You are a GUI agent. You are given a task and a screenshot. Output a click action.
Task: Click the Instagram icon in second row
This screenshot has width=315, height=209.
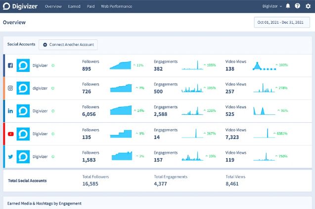(10, 88)
